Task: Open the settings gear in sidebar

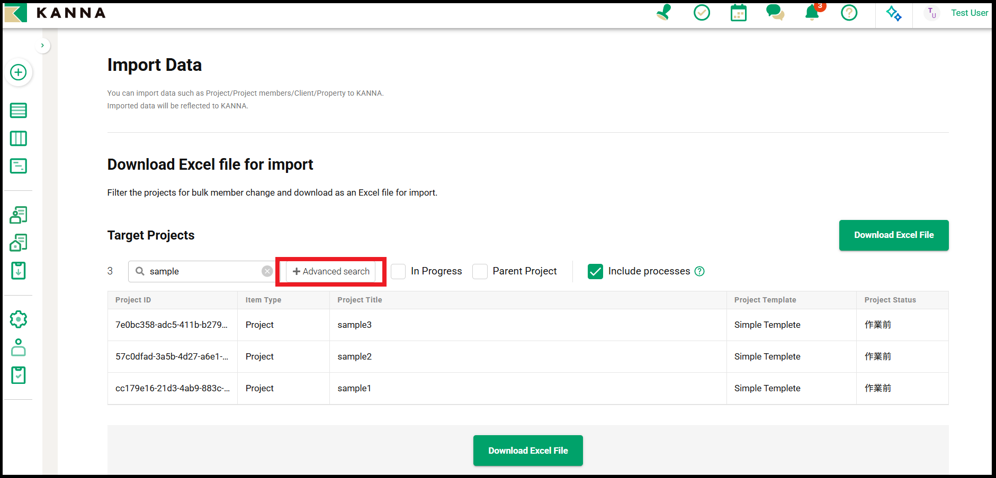Action: coord(19,319)
